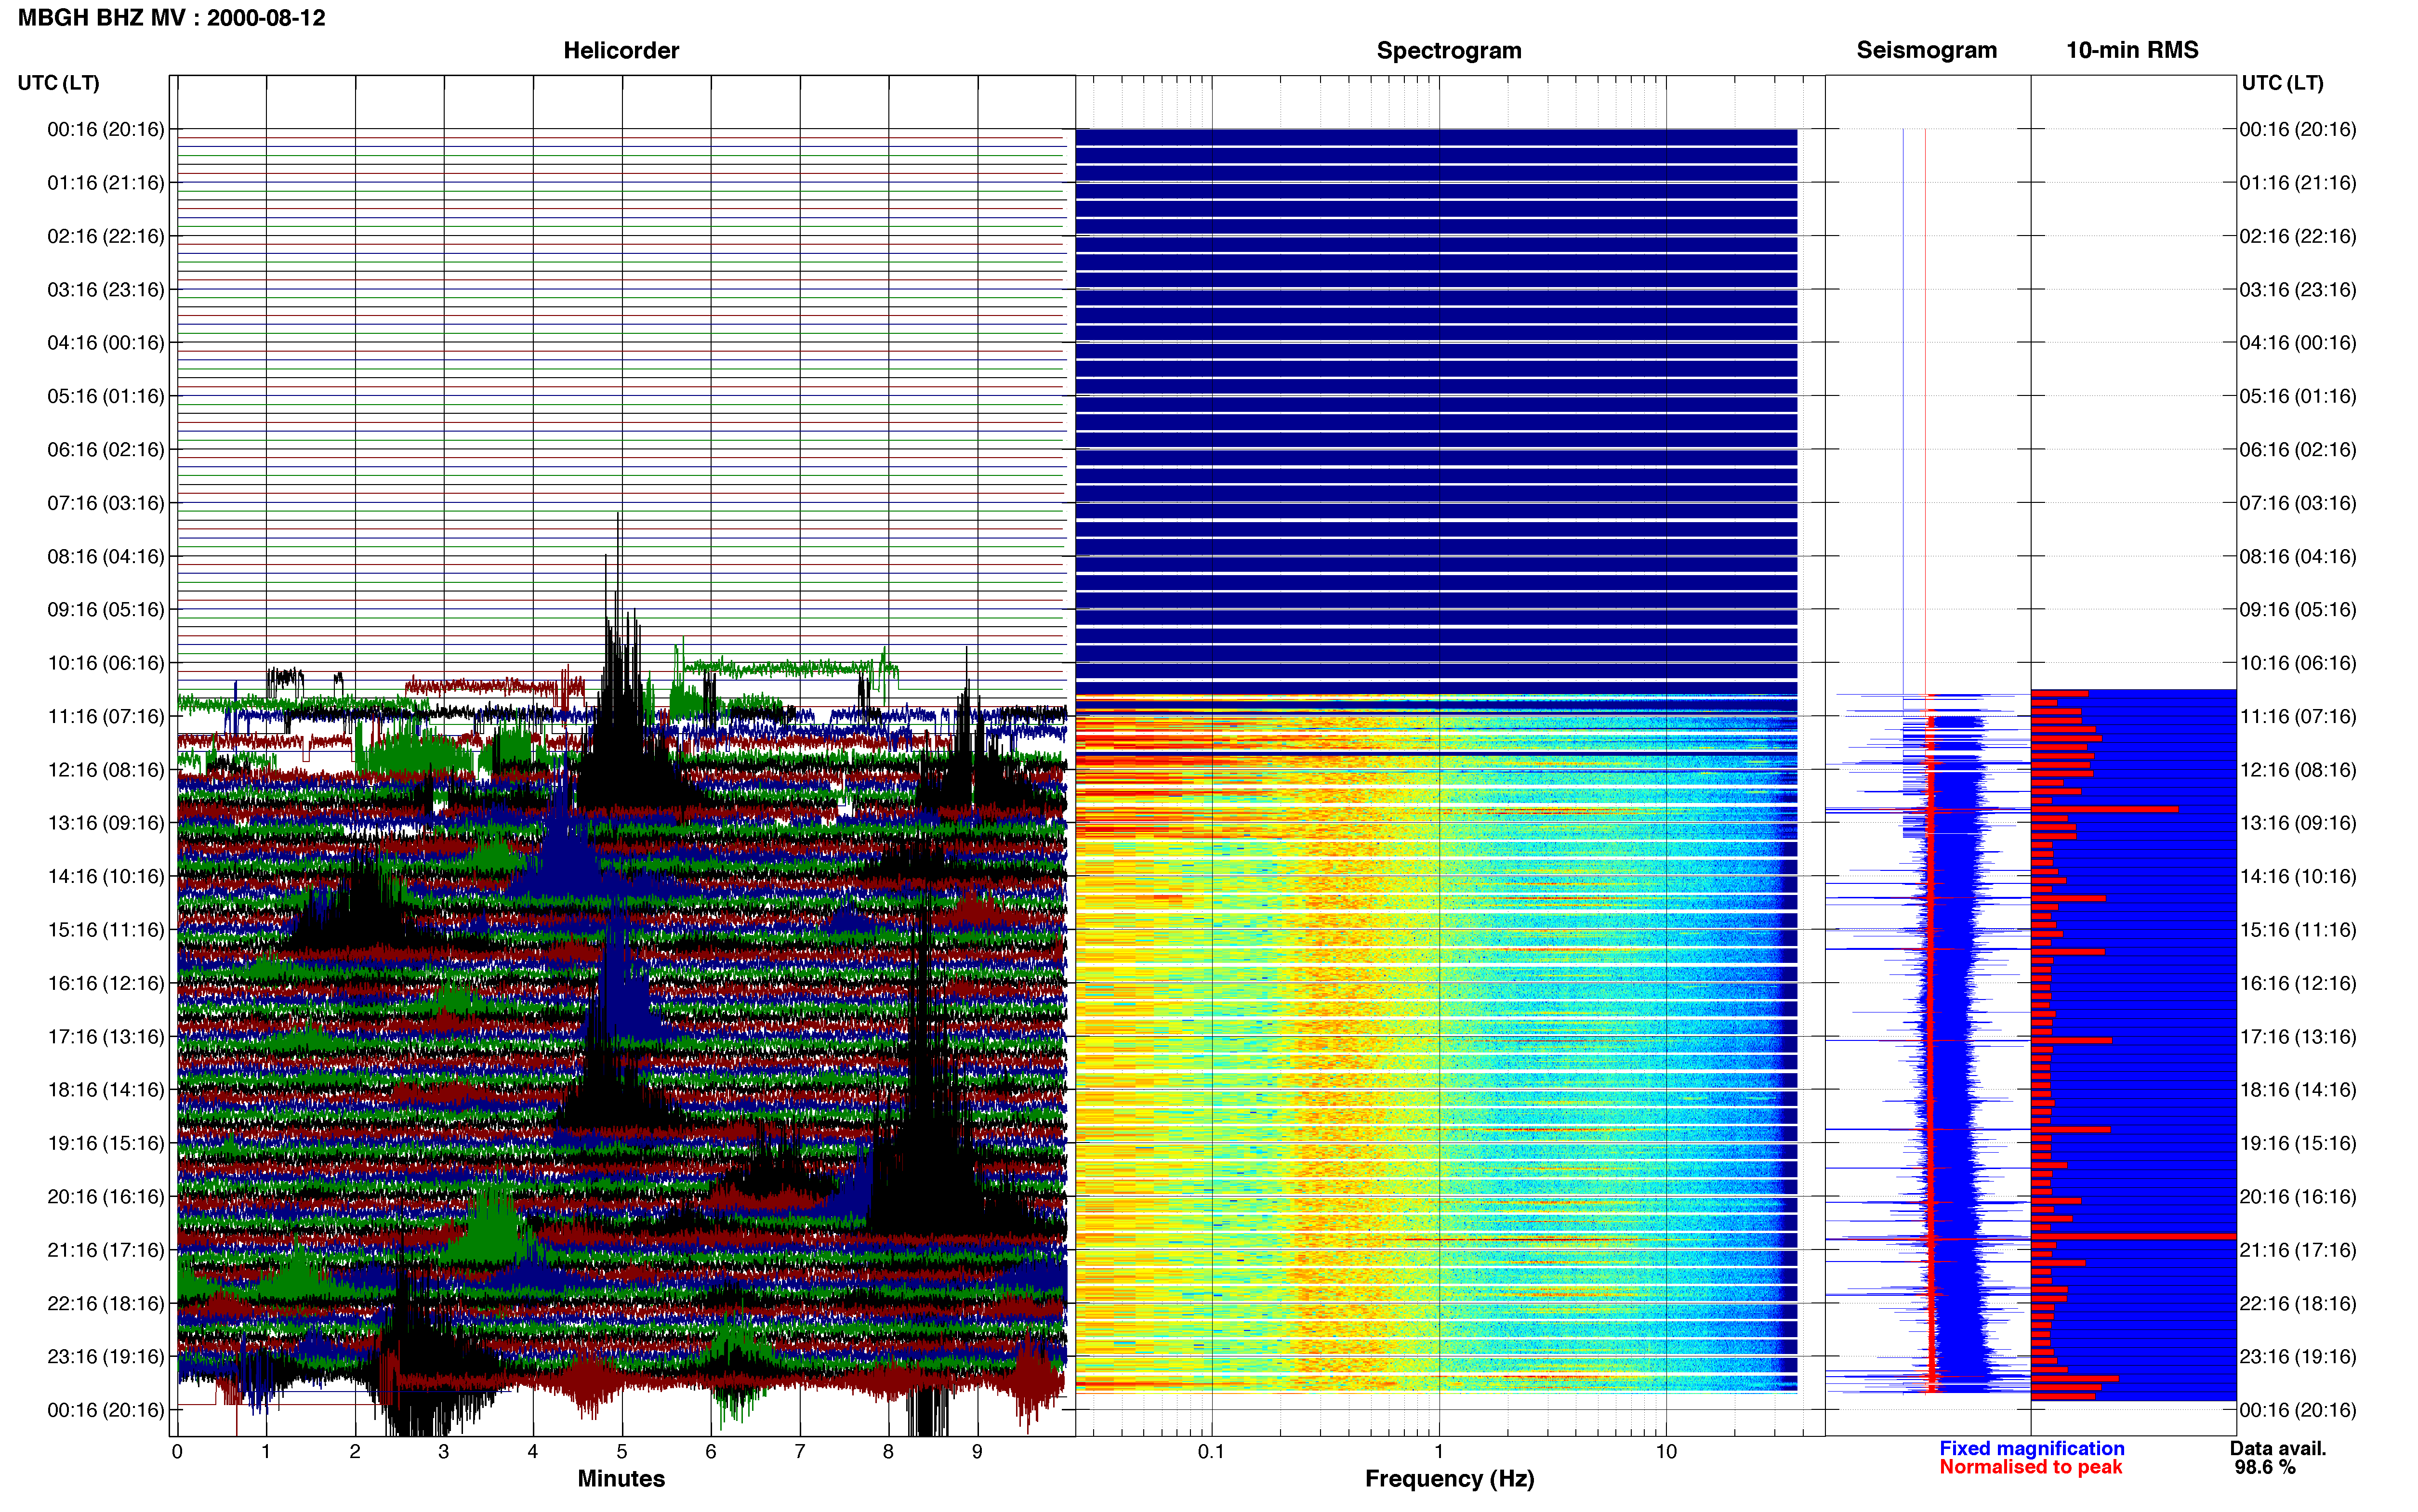Click the 14:16 (10:16) label on the RMS-side axis
Screen dimensions: 2418x1512
pos(2298,877)
